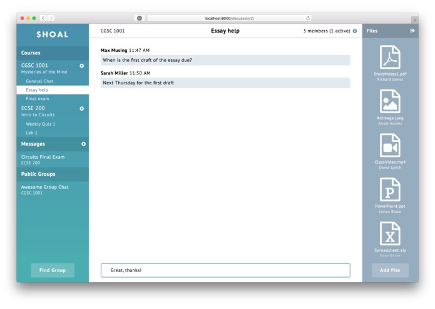Image resolution: width=435 pixels, height=309 pixels.
Task: Click message 'Next Thursday for the first draft'
Action: click(225, 83)
